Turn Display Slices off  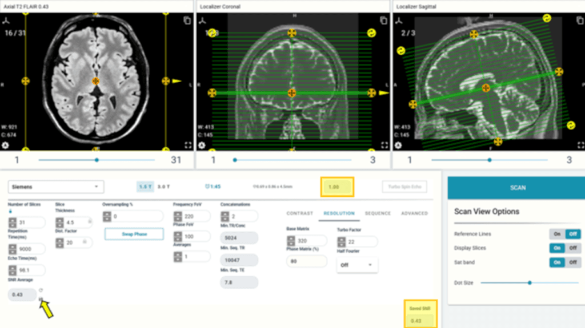[x=573, y=248]
